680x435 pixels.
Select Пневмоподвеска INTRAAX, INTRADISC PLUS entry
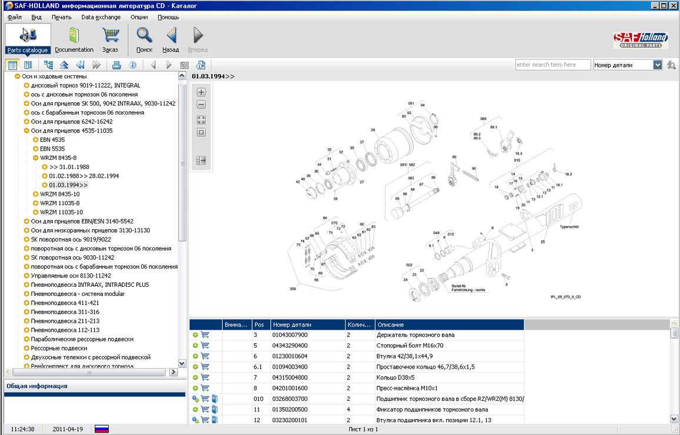(x=89, y=285)
